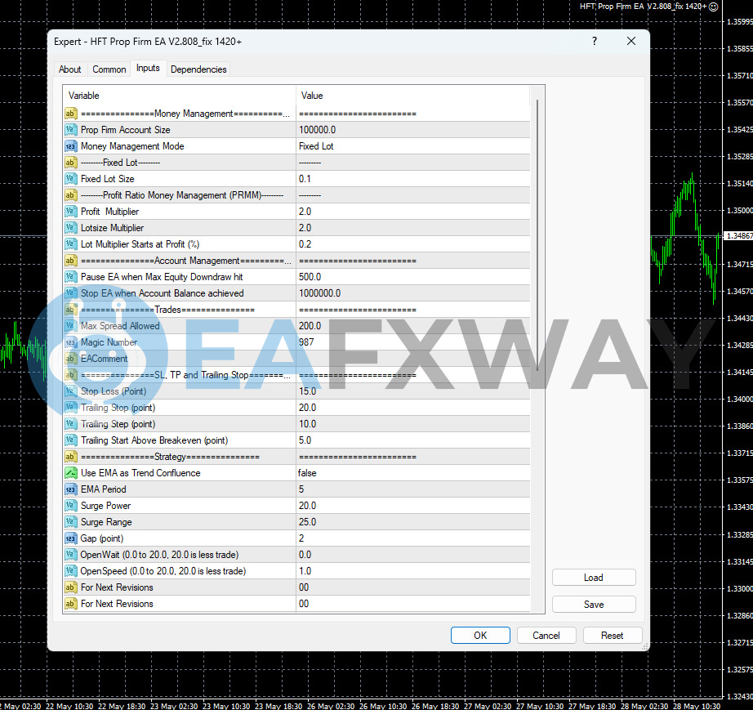This screenshot has width=753, height=710.
Task: Click the Cancel button
Action: 546,635
